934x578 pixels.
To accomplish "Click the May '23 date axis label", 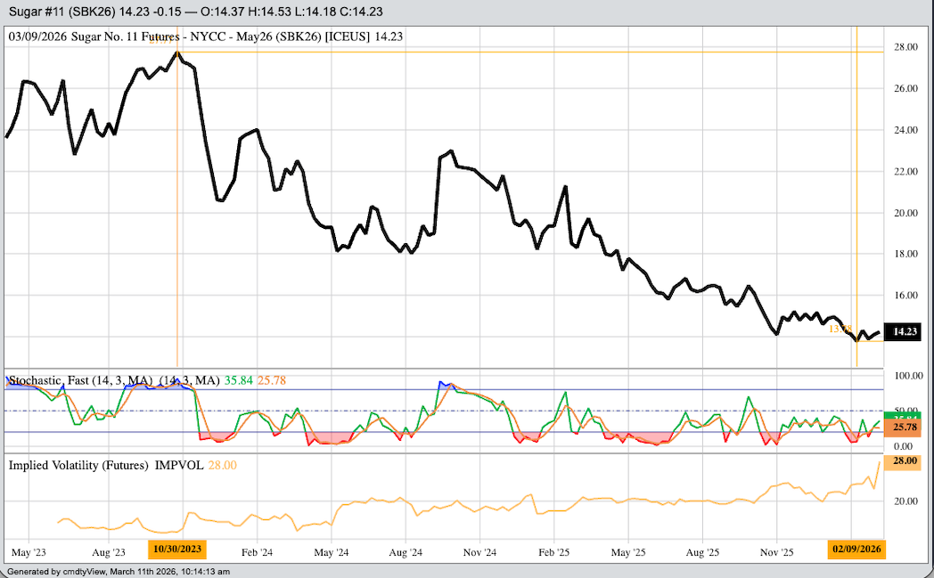I will click(29, 552).
